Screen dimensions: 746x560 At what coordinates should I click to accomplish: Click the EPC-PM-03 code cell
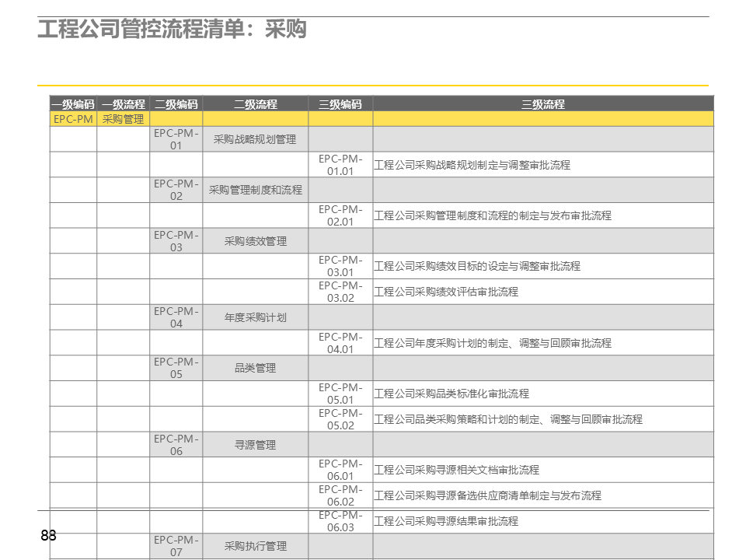point(176,241)
